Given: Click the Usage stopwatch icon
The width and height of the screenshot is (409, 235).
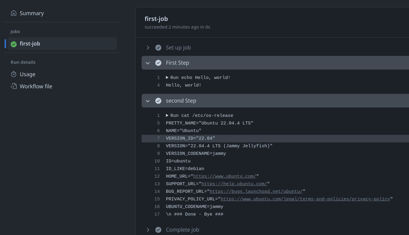Looking at the screenshot, I should pyautogui.click(x=13, y=74).
